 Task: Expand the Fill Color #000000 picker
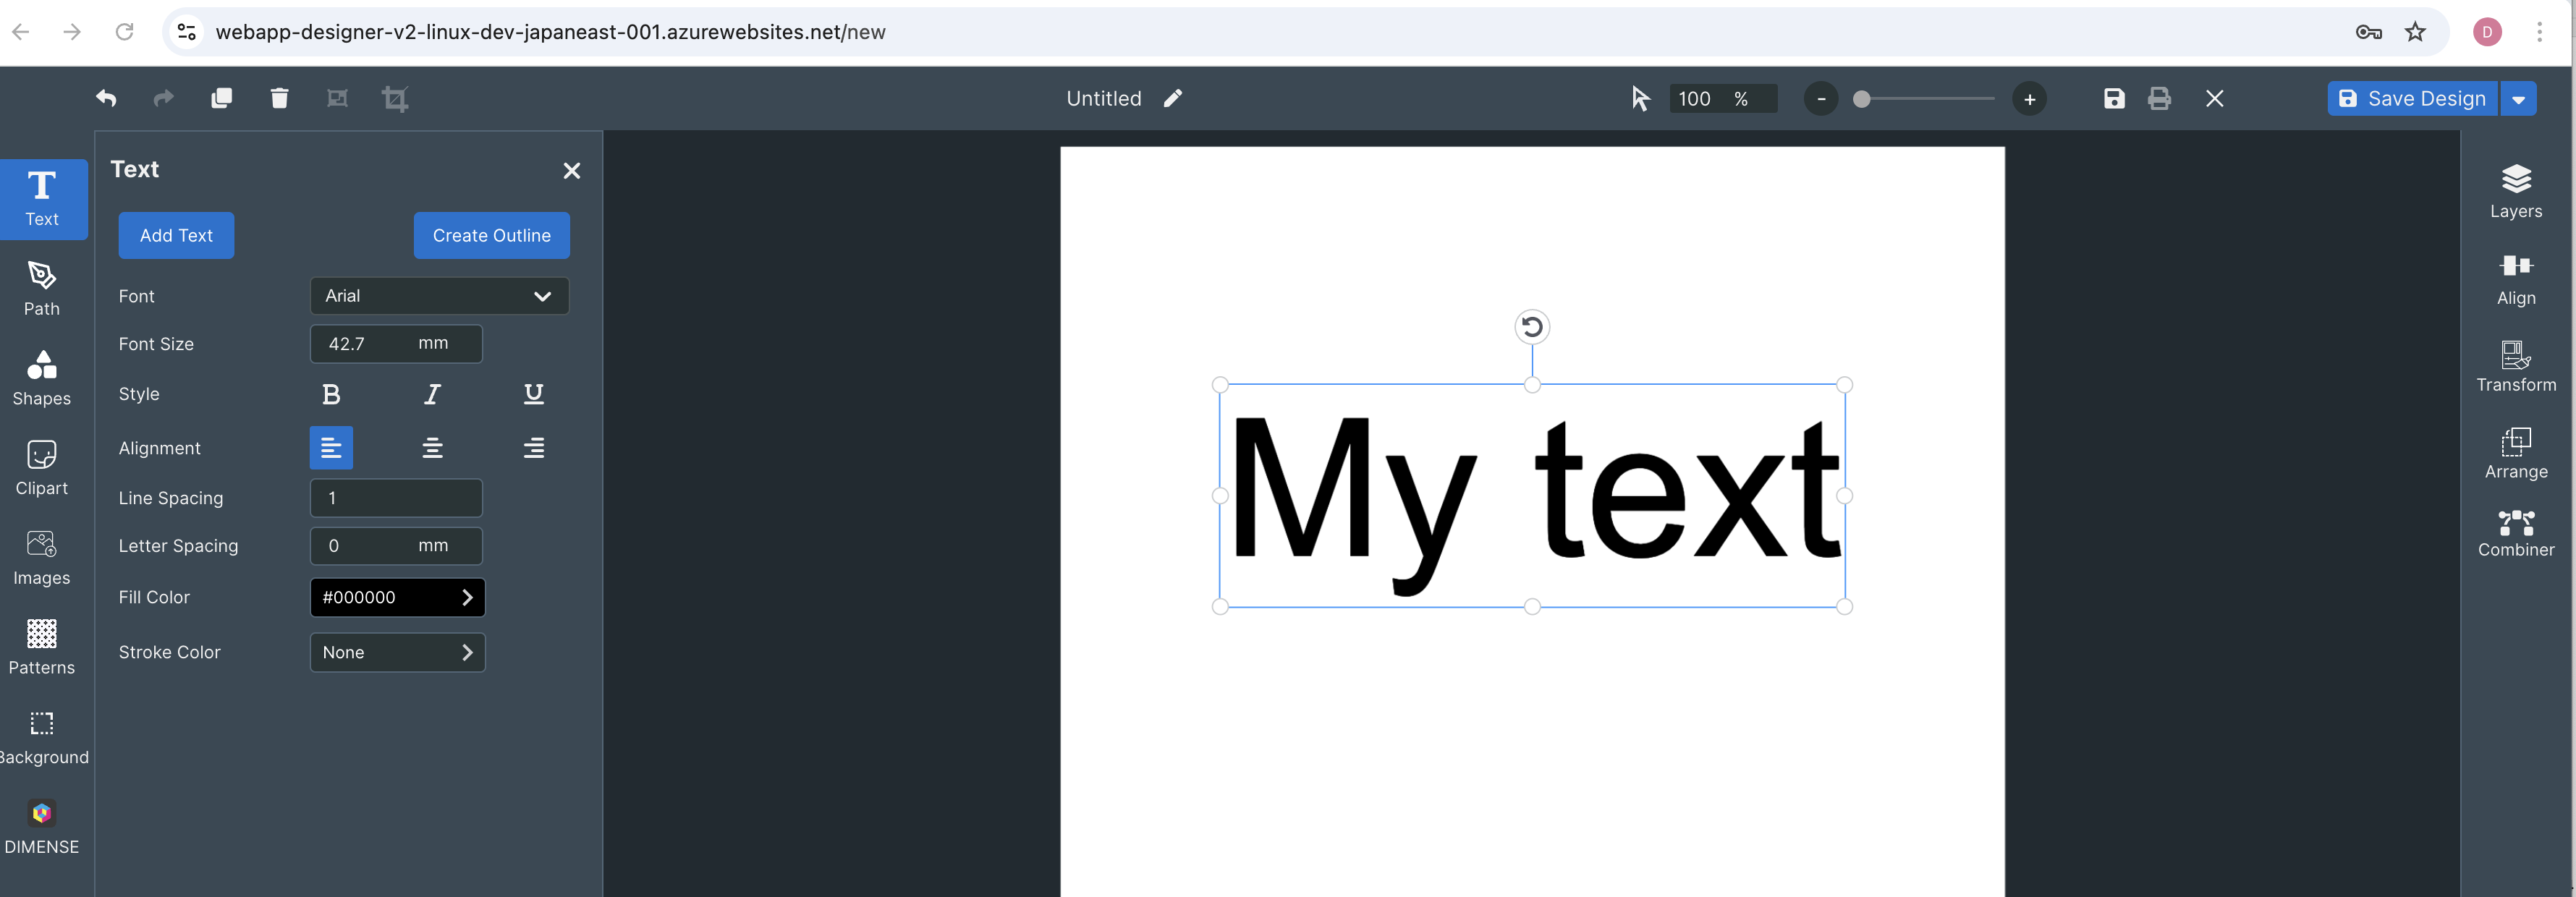[x=397, y=597]
